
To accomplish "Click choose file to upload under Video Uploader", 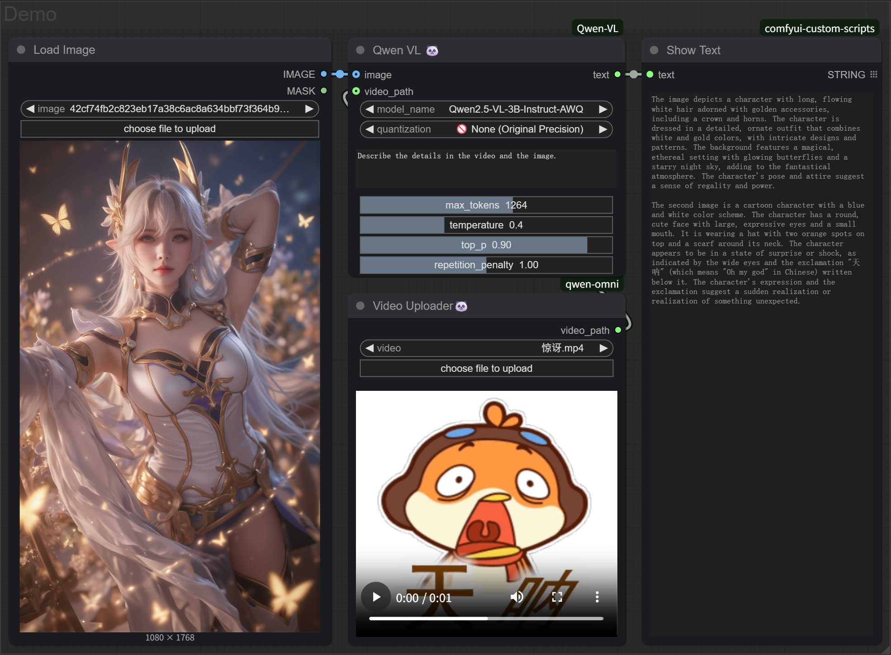I will (486, 369).
